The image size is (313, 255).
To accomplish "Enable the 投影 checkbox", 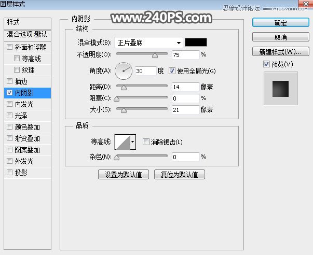I will (x=9, y=172).
